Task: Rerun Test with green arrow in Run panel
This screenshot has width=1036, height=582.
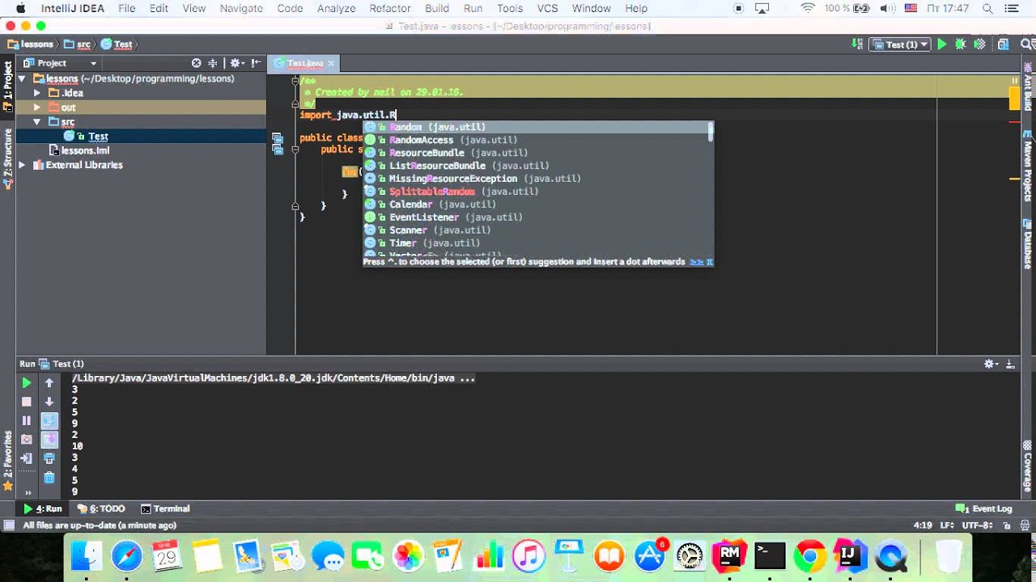Action: (x=27, y=382)
